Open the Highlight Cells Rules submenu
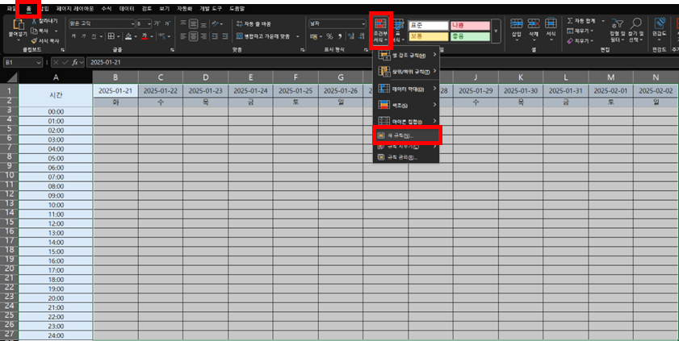Screen dimensions: 679x341 (x=406, y=55)
